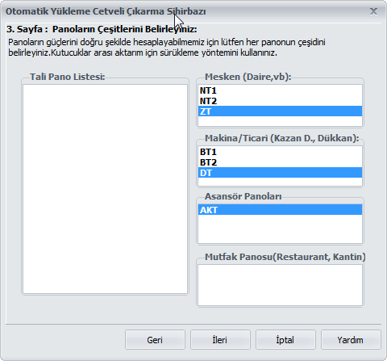Select NT1 in the Mesken list

280,90
